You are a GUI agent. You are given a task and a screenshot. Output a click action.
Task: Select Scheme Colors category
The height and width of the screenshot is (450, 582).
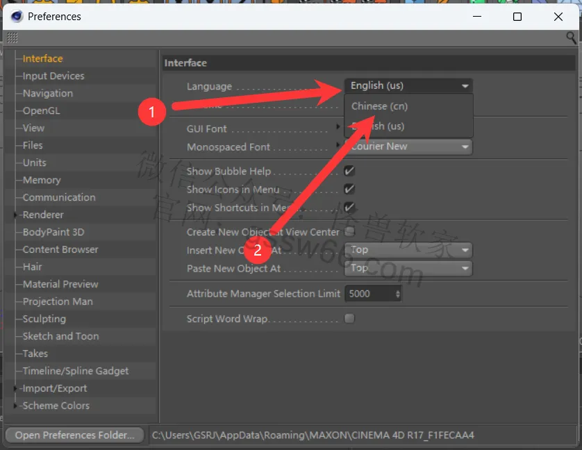click(x=56, y=406)
